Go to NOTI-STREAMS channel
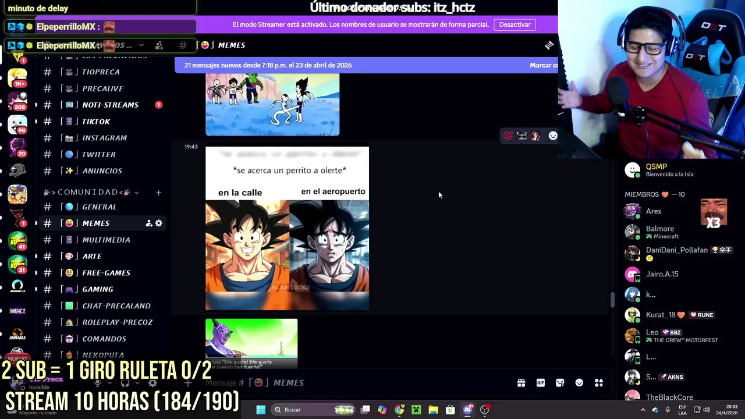The height and width of the screenshot is (419, 745). coord(102,105)
